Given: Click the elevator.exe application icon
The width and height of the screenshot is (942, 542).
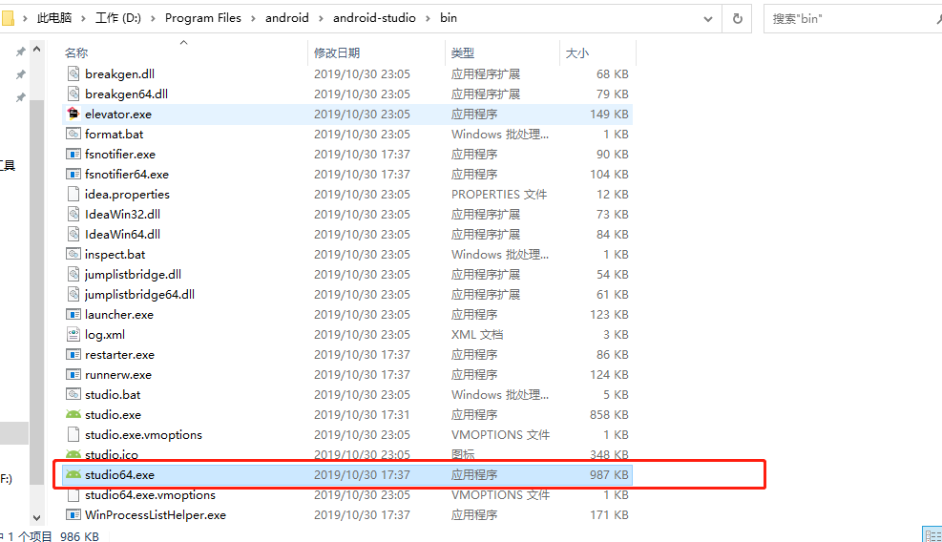Looking at the screenshot, I should [x=73, y=114].
